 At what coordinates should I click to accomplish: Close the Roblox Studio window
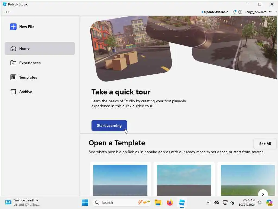point(272,4)
